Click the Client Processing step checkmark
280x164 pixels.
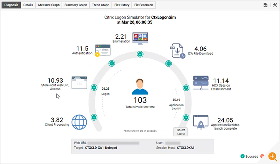(x=94, y=117)
